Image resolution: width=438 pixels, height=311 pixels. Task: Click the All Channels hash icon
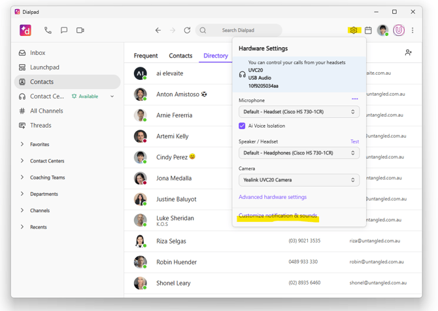pyautogui.click(x=22, y=111)
